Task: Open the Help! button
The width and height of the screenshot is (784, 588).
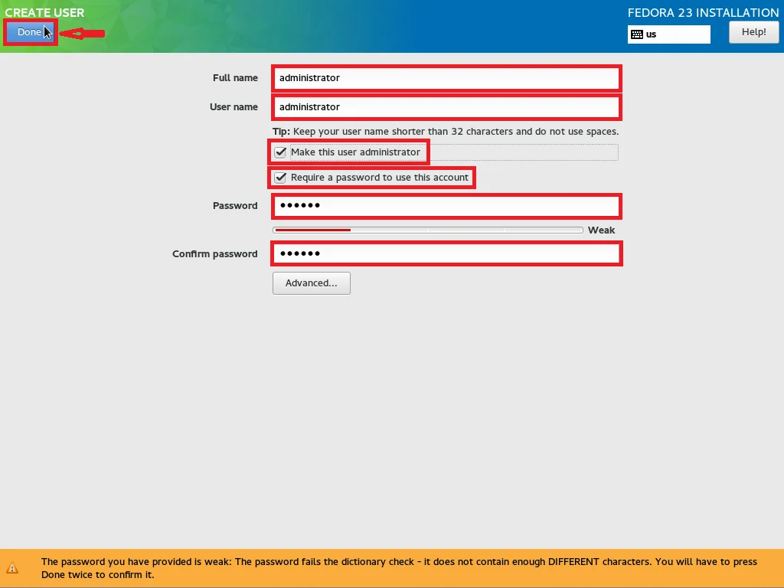Action: point(753,32)
